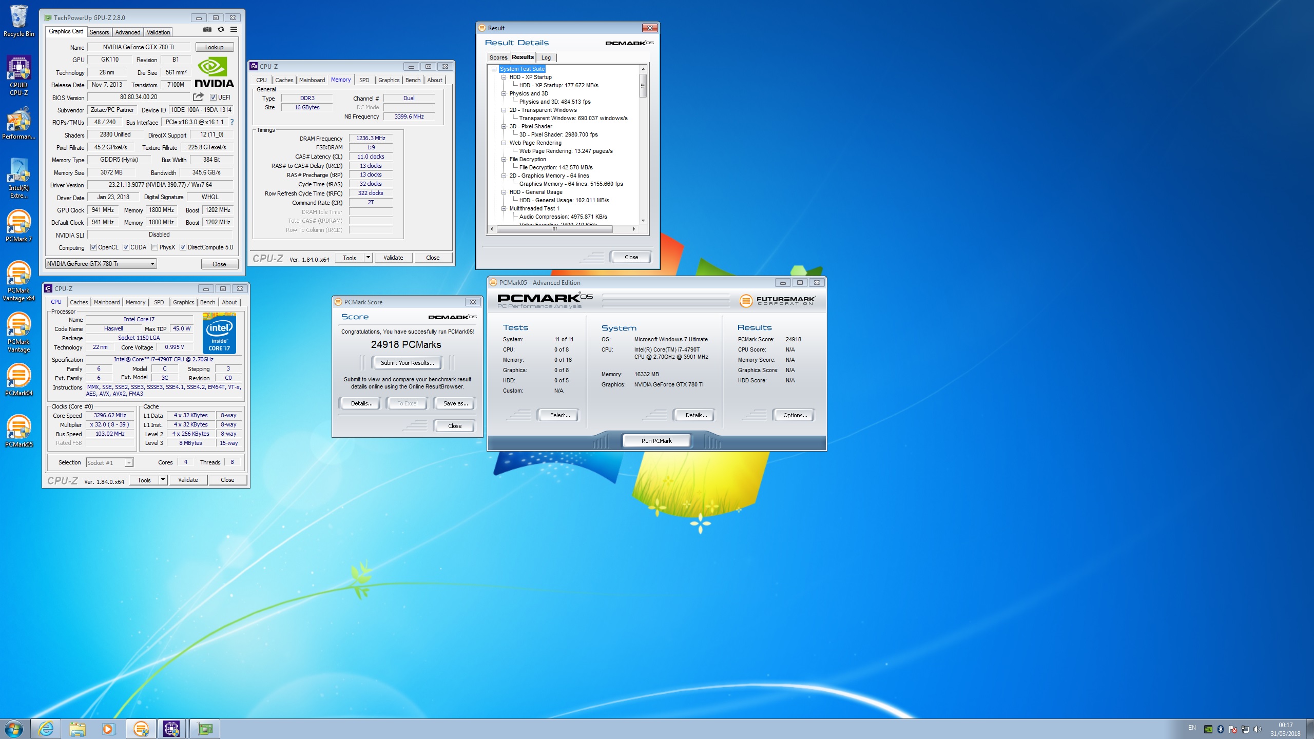Image resolution: width=1314 pixels, height=739 pixels.
Task: Click the EN language indicator in tray
Action: tap(1192, 728)
